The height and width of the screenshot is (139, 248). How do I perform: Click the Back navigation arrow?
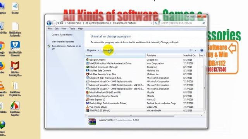coord(49,23)
